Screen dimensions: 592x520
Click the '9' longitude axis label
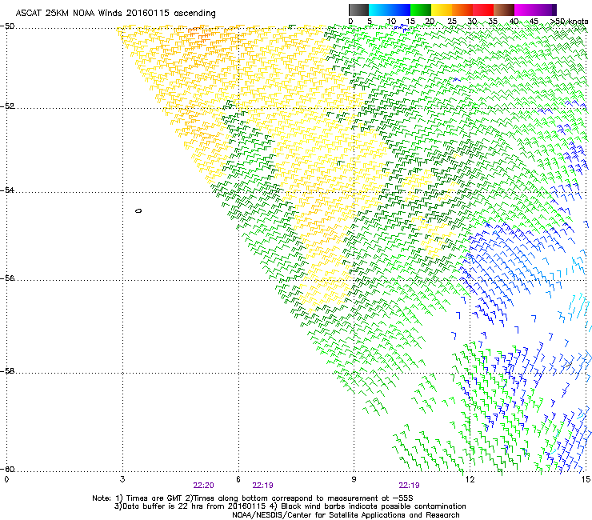[x=354, y=479]
